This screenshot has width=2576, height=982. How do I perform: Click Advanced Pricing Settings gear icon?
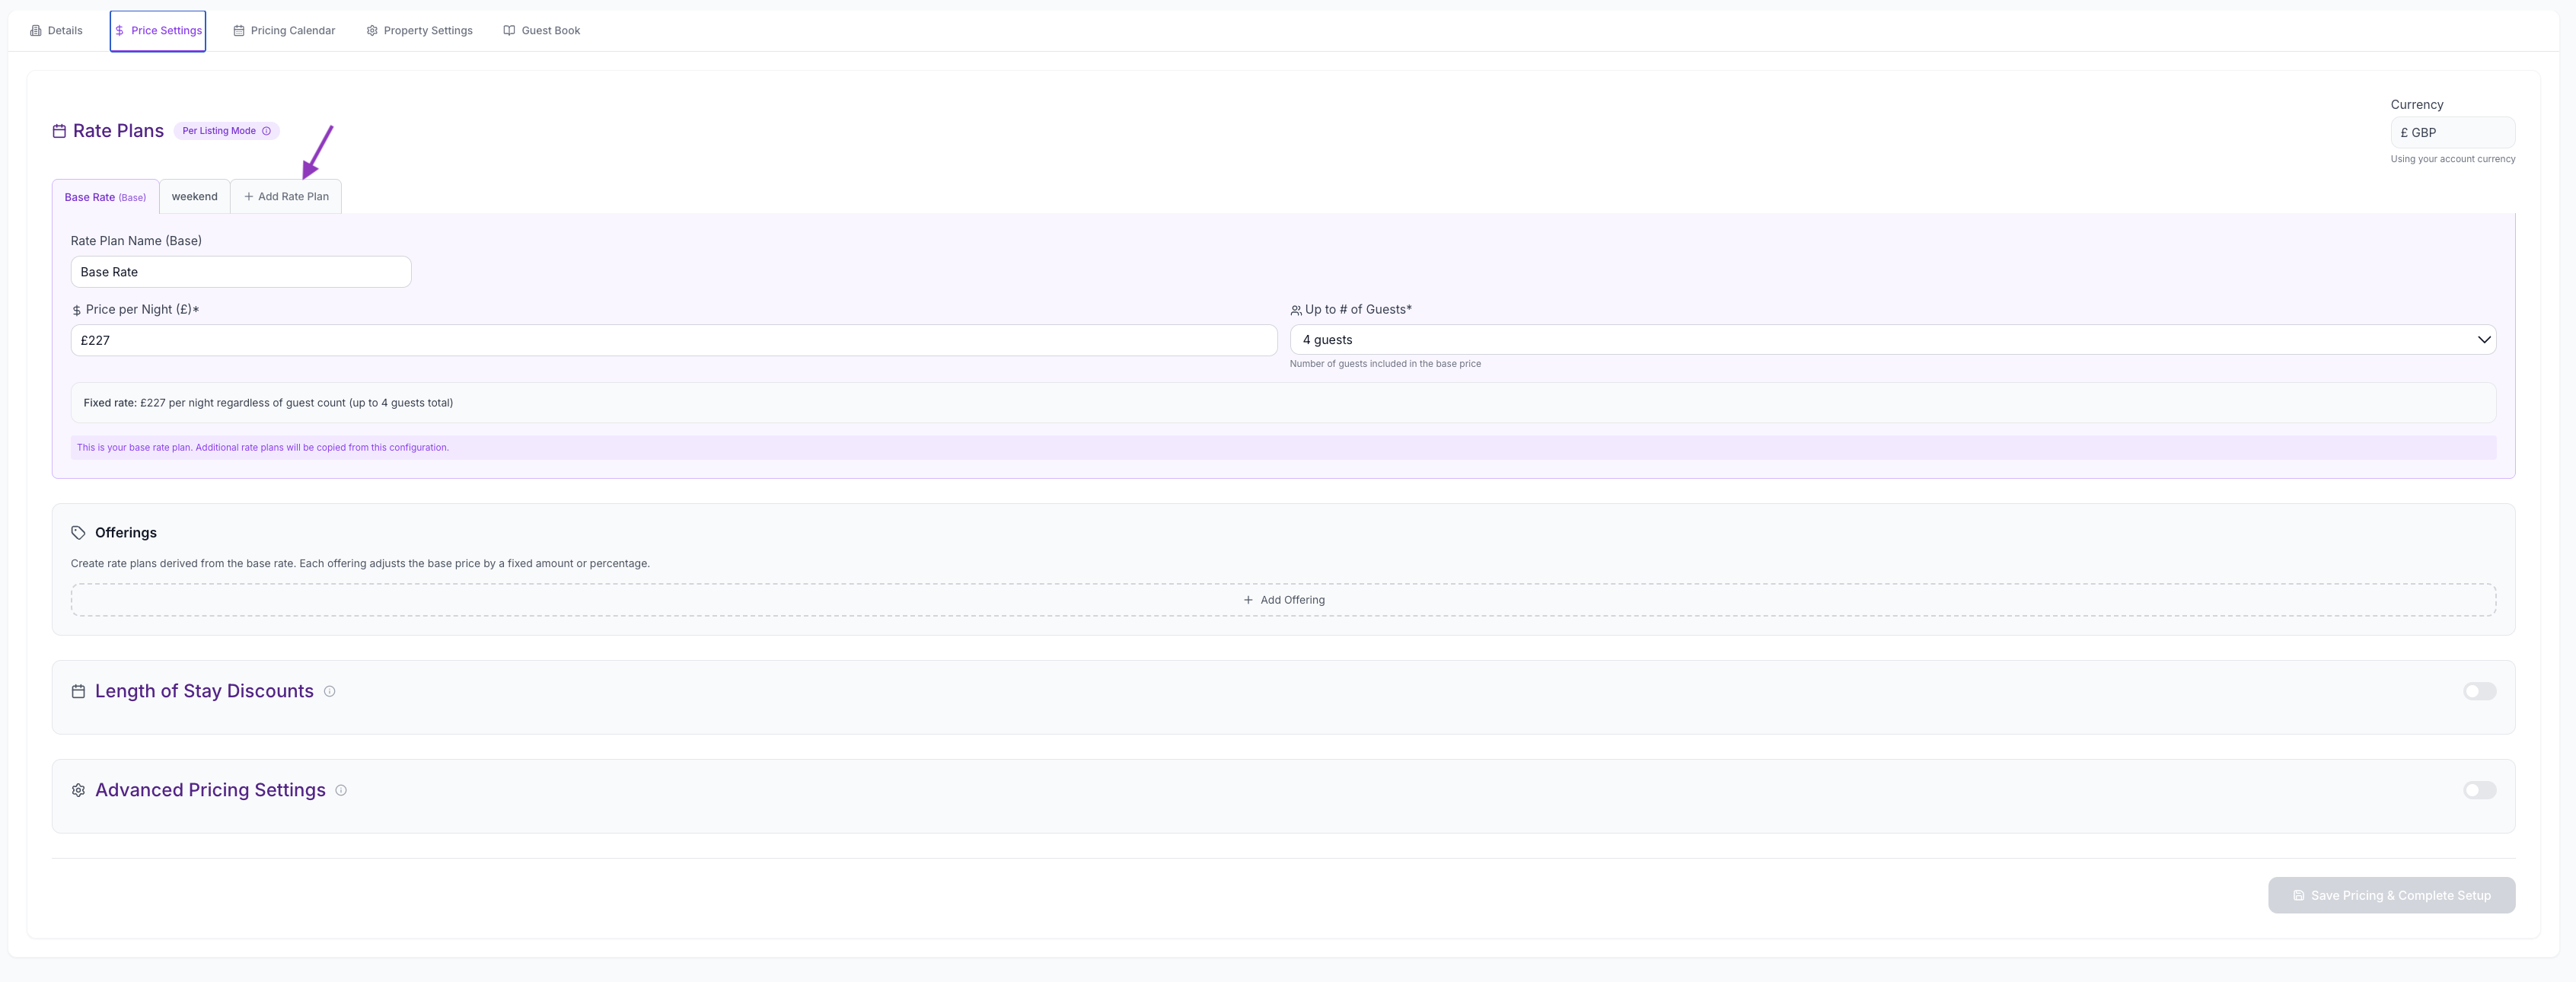[78, 791]
